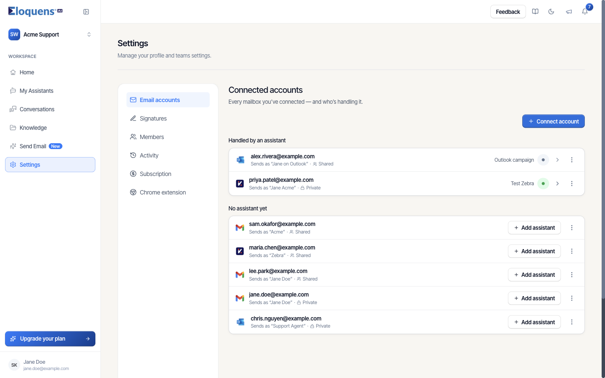
Task: Toggle status dot for Outlook campaign
Action: coord(543,160)
